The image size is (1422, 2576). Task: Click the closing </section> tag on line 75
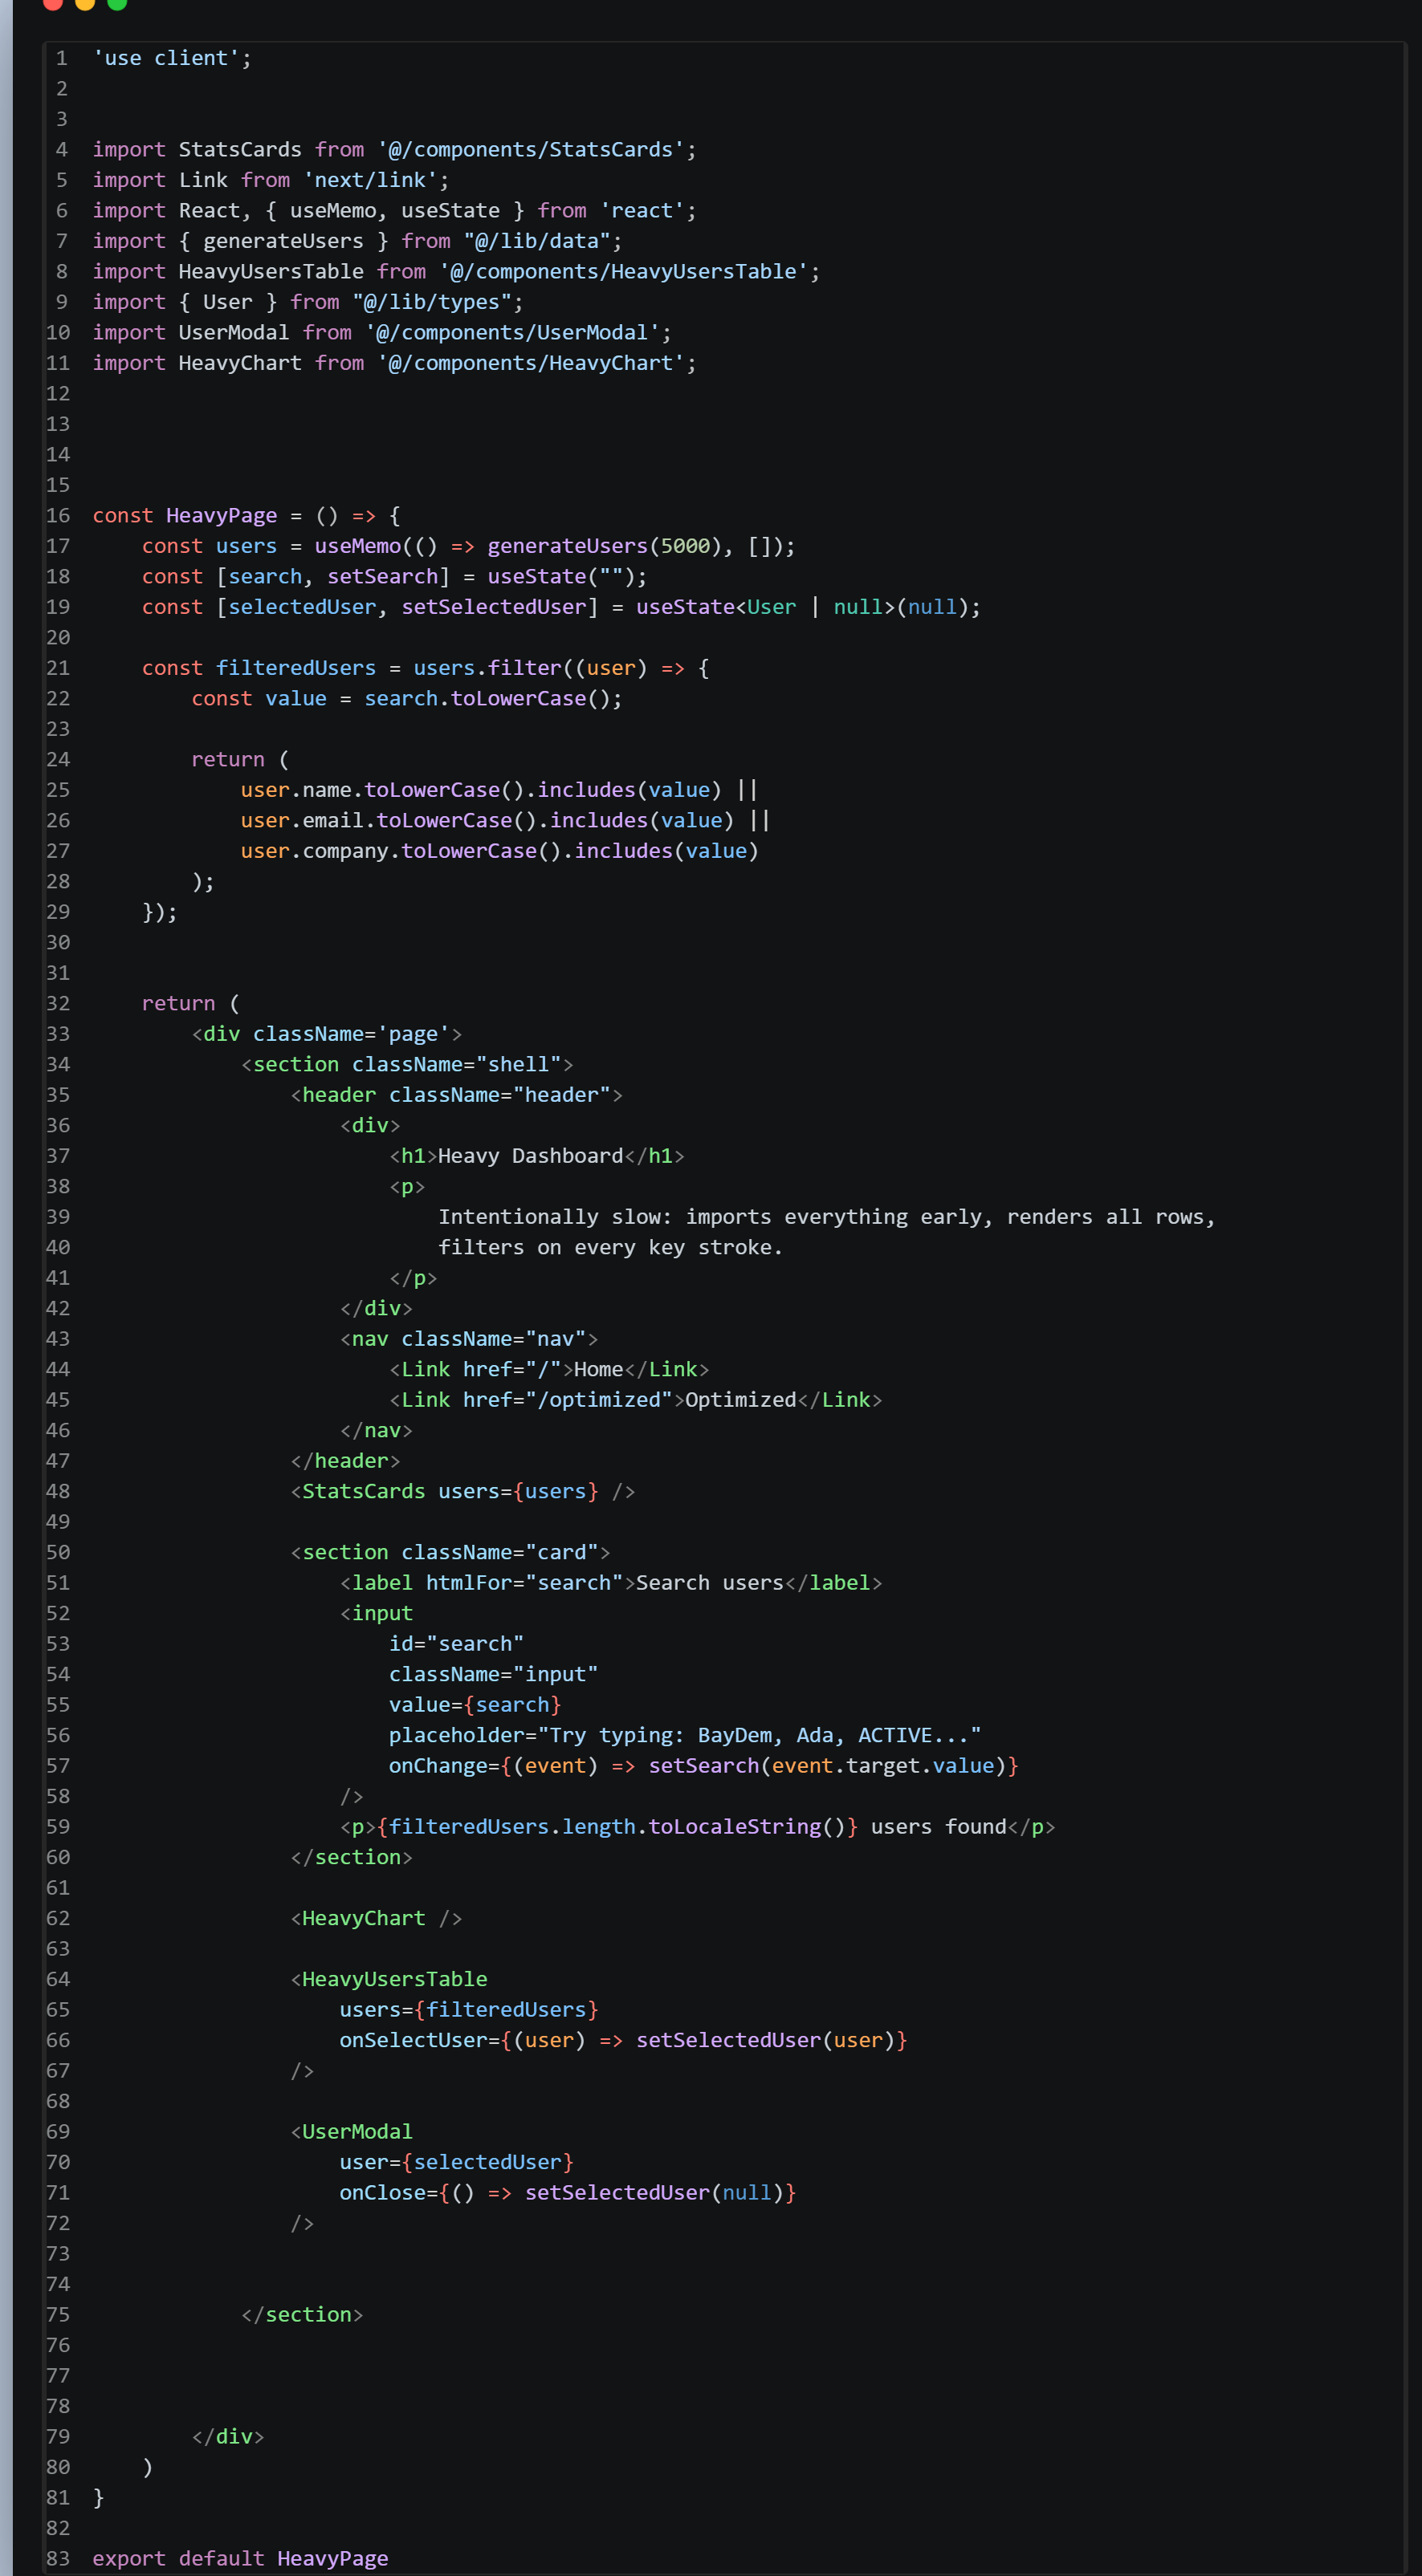click(x=302, y=2316)
